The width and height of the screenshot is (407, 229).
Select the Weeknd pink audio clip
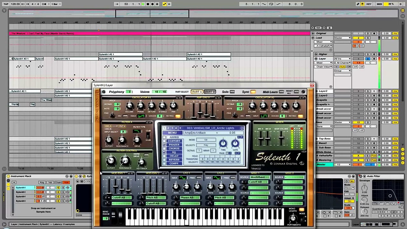click(x=160, y=33)
